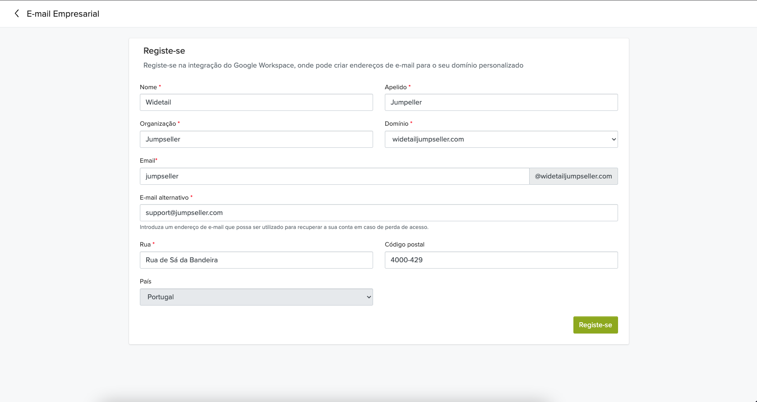The image size is (757, 402).
Task: Click the Domínio field label
Action: [x=397, y=123]
